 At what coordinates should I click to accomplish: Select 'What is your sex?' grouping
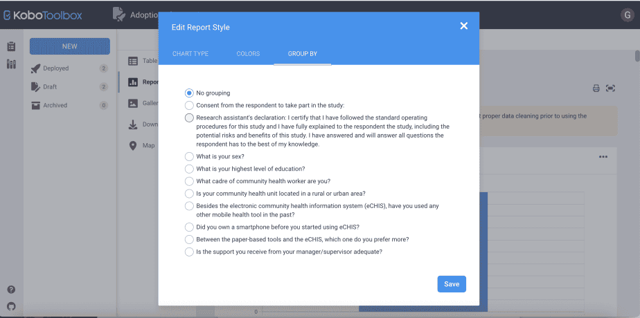[189, 156]
